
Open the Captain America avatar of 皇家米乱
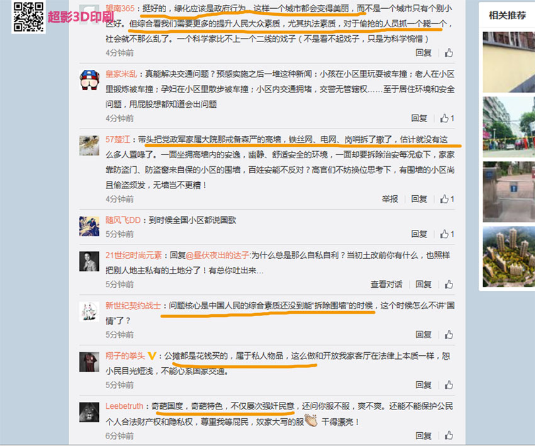[x=89, y=79]
